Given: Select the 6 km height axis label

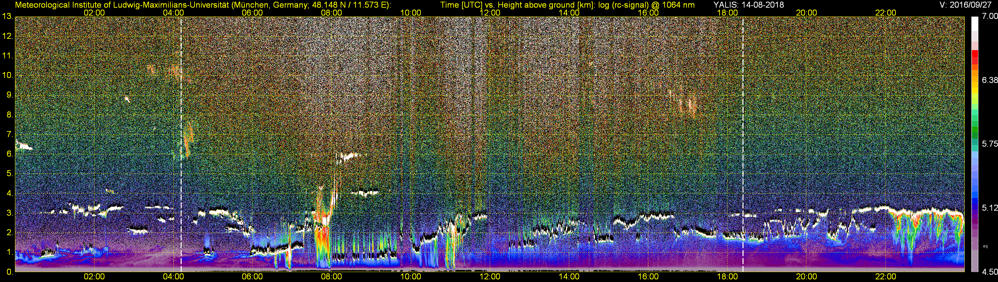Looking at the screenshot, I should (x=9, y=154).
